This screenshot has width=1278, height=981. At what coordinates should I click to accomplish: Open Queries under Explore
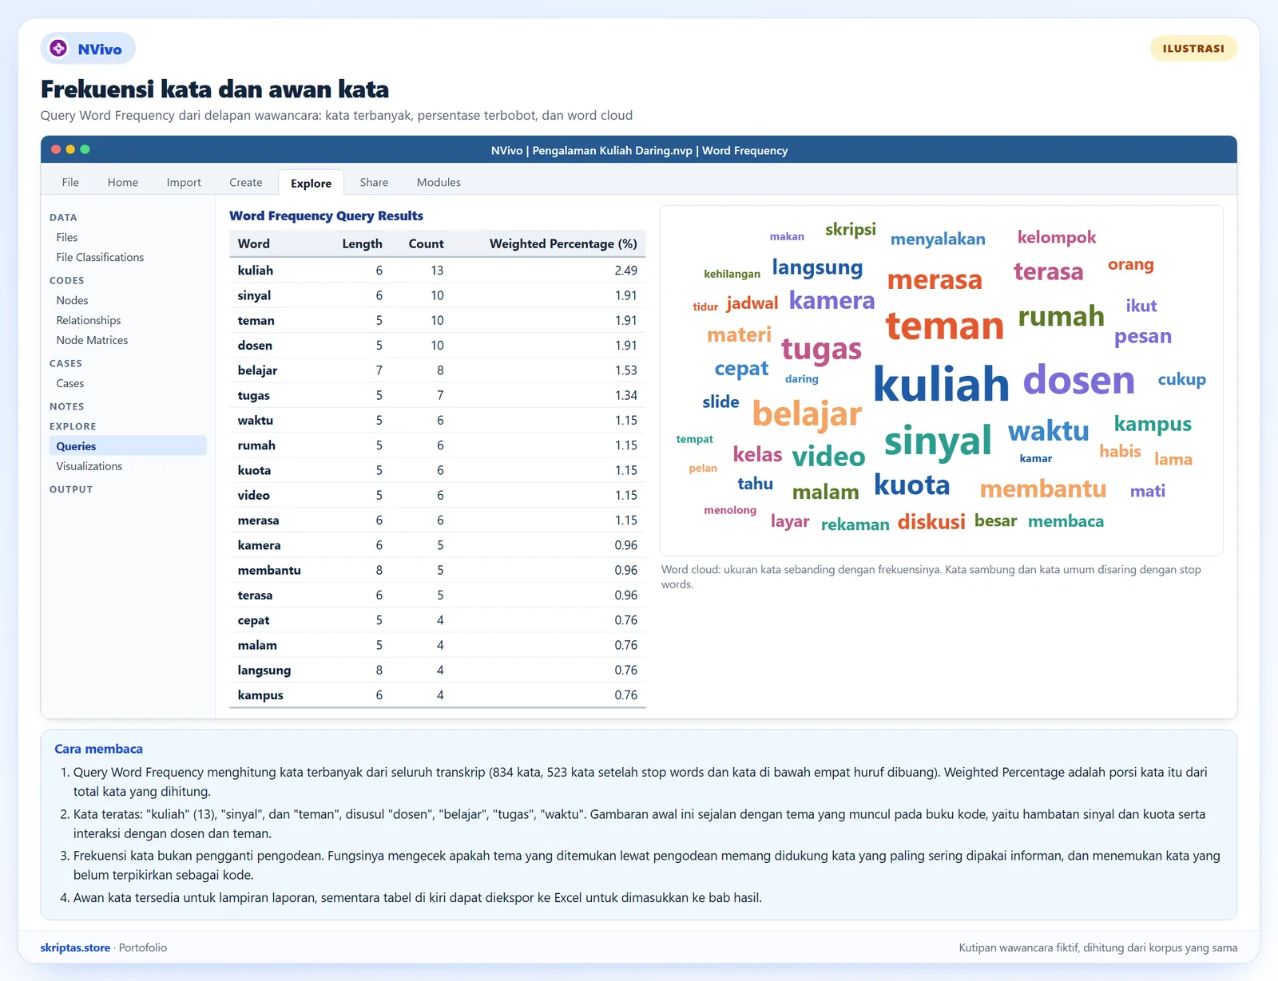tap(128, 446)
